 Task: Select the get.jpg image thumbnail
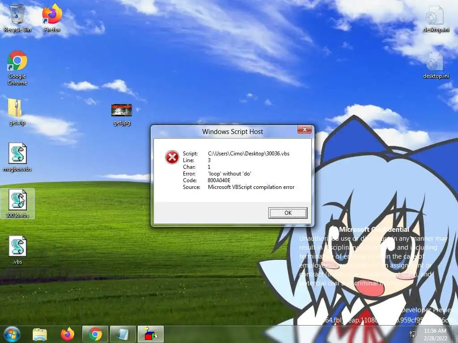[122, 115]
